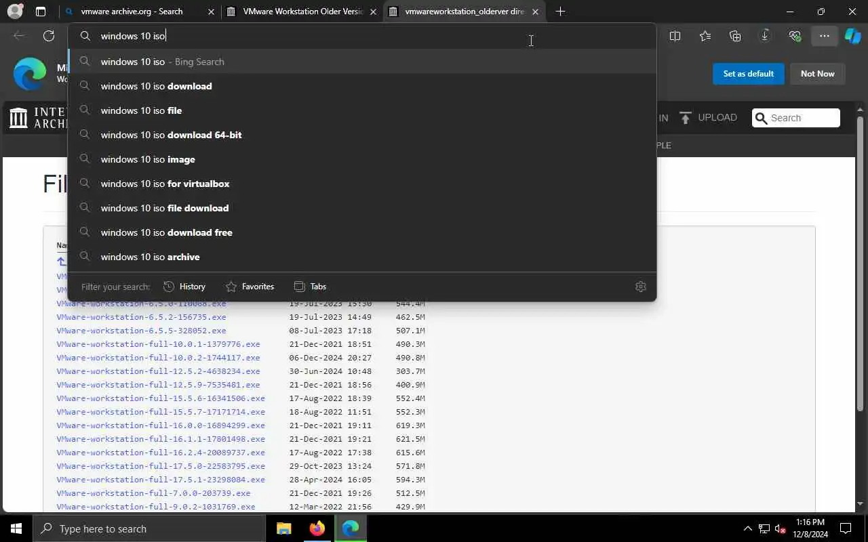
Task: Click the browser back arrow
Action: point(19,36)
